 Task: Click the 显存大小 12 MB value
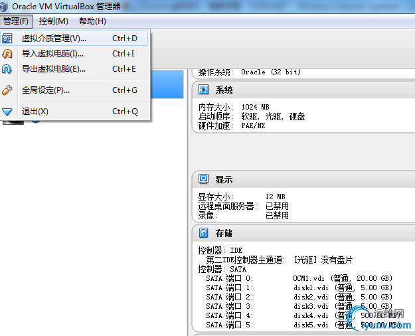pos(276,197)
